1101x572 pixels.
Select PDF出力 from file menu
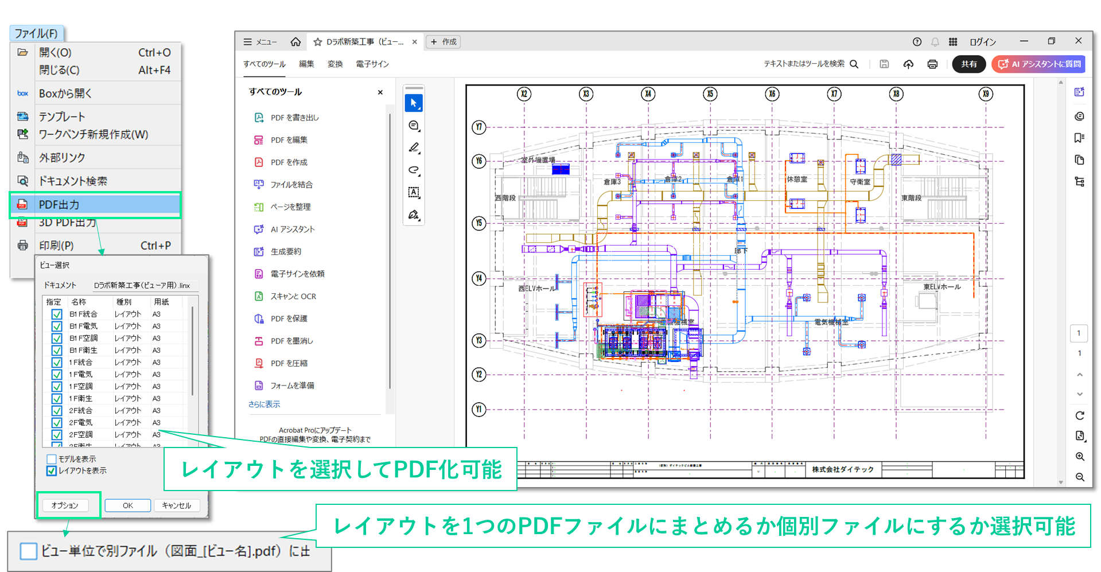coord(95,205)
